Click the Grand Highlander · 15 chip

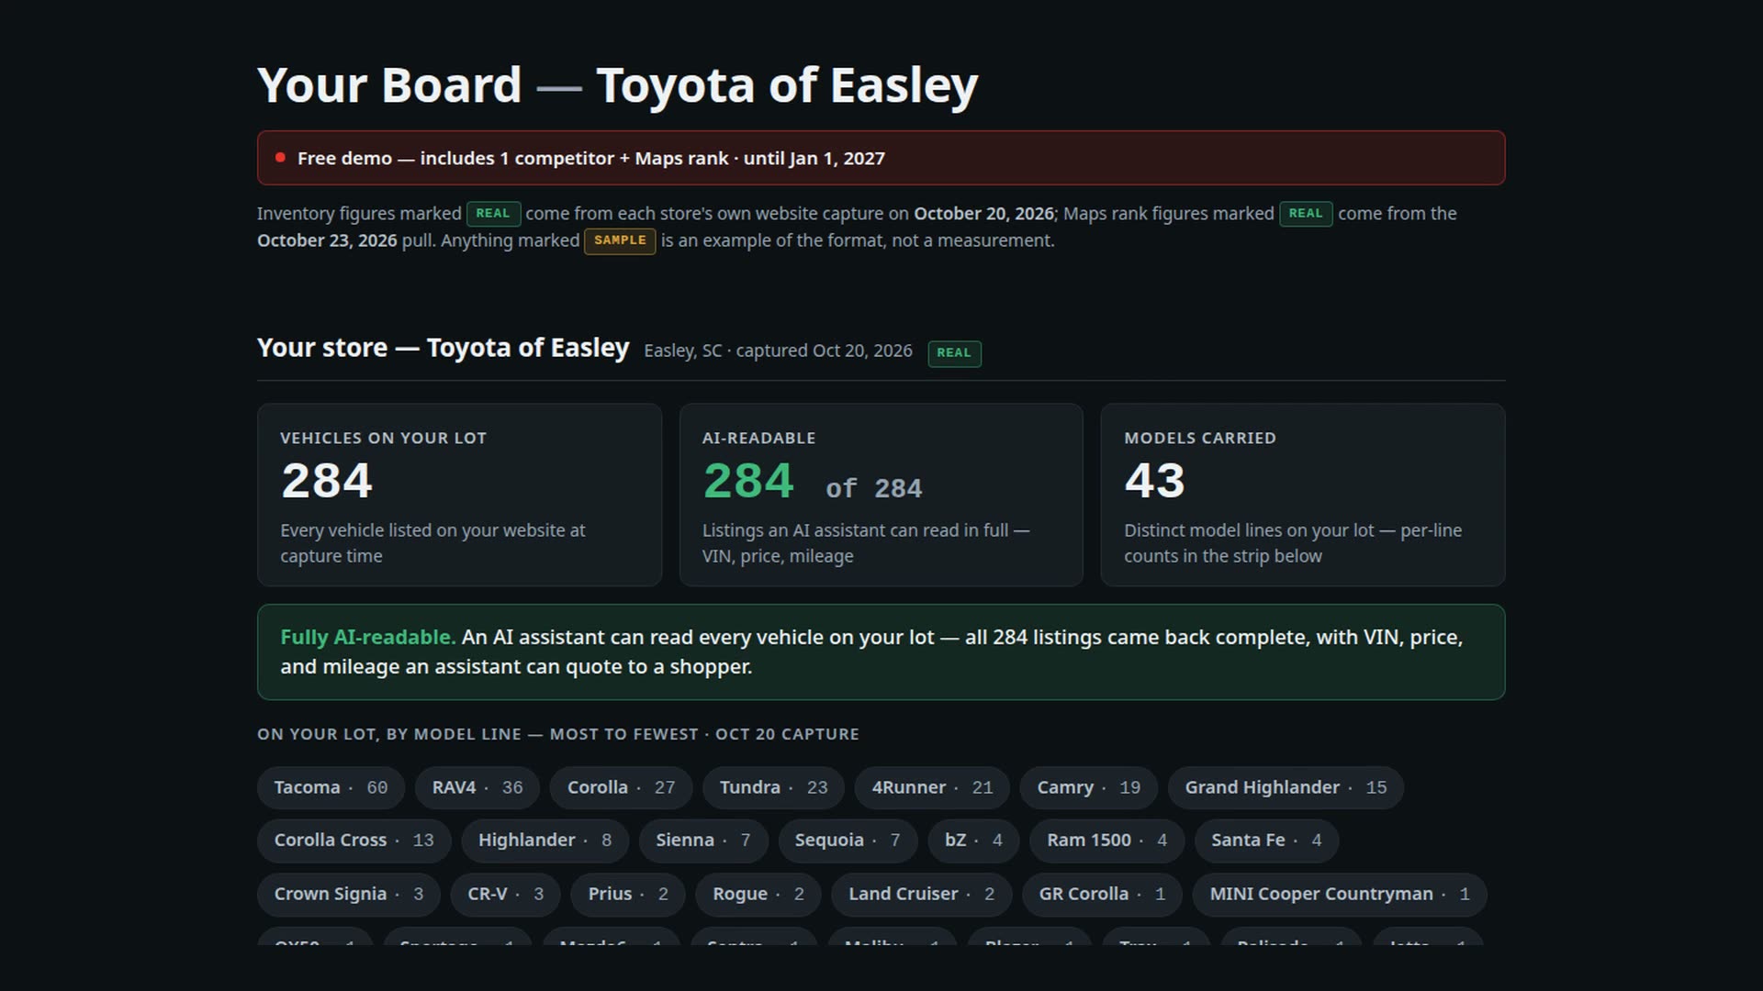[x=1286, y=787]
